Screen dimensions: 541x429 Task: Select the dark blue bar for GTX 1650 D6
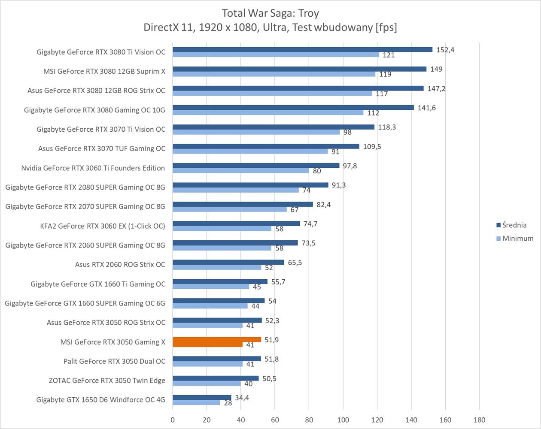click(x=202, y=398)
